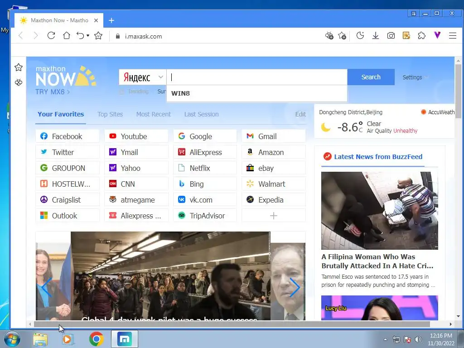The width and height of the screenshot is (464, 348).
Task: Show next news carousel slide
Action: point(295,287)
